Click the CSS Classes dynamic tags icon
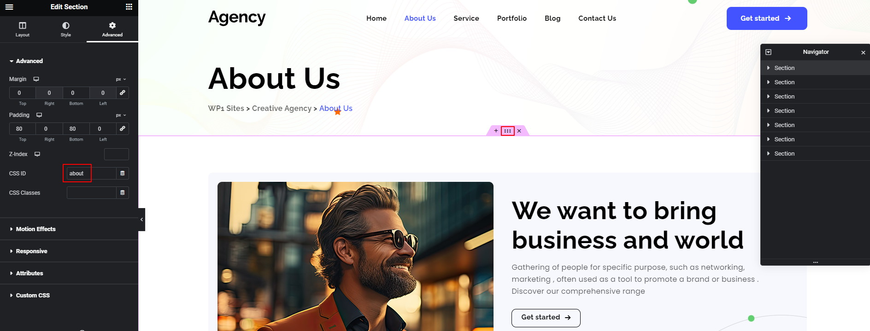The width and height of the screenshot is (870, 331). click(123, 193)
